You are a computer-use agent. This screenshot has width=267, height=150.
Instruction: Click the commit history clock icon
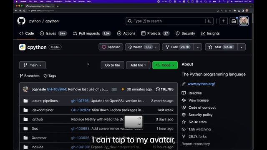click(158, 89)
